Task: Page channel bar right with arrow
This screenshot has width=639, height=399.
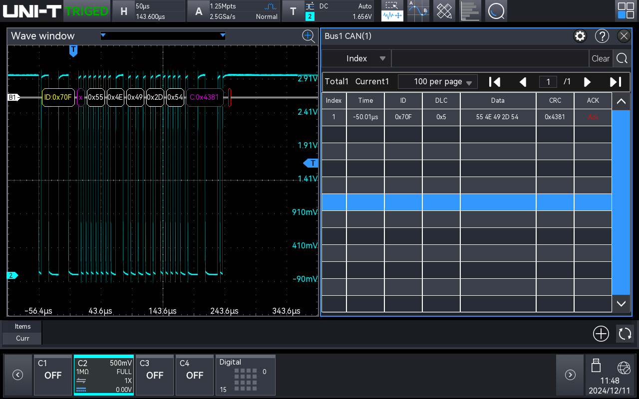Action: (x=570, y=375)
